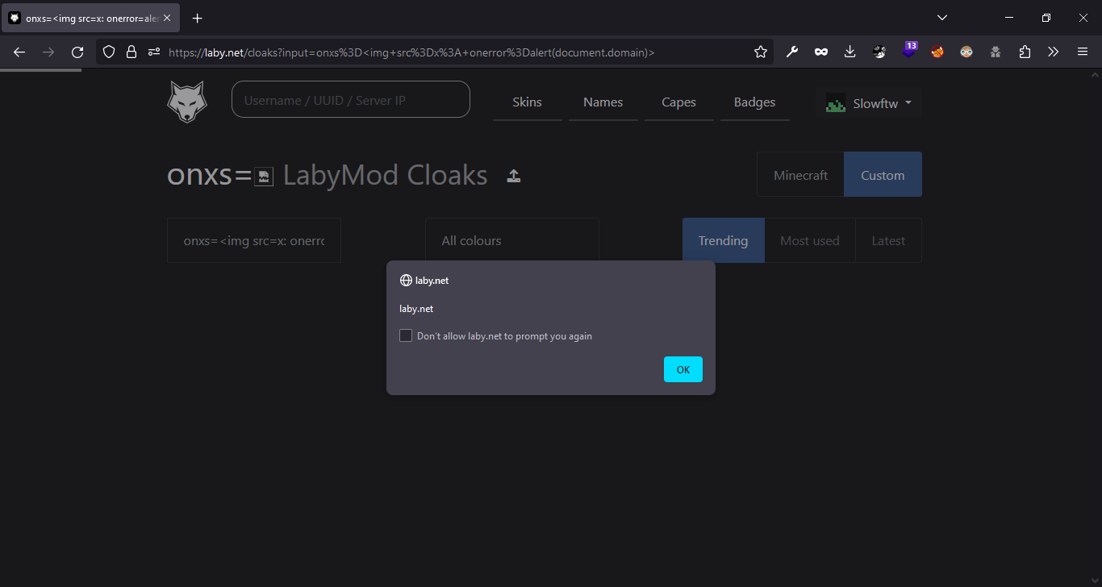Focus the Username / UUID / Server IP search
This screenshot has width=1102, height=587.
tap(351, 99)
